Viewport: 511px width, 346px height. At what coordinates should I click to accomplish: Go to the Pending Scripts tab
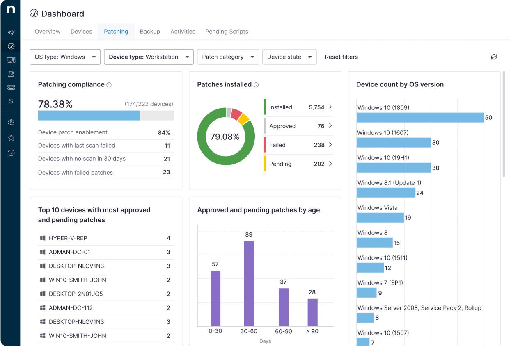pyautogui.click(x=227, y=32)
